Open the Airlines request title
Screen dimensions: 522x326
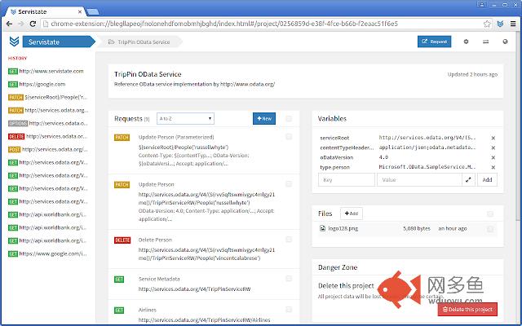[147, 310]
